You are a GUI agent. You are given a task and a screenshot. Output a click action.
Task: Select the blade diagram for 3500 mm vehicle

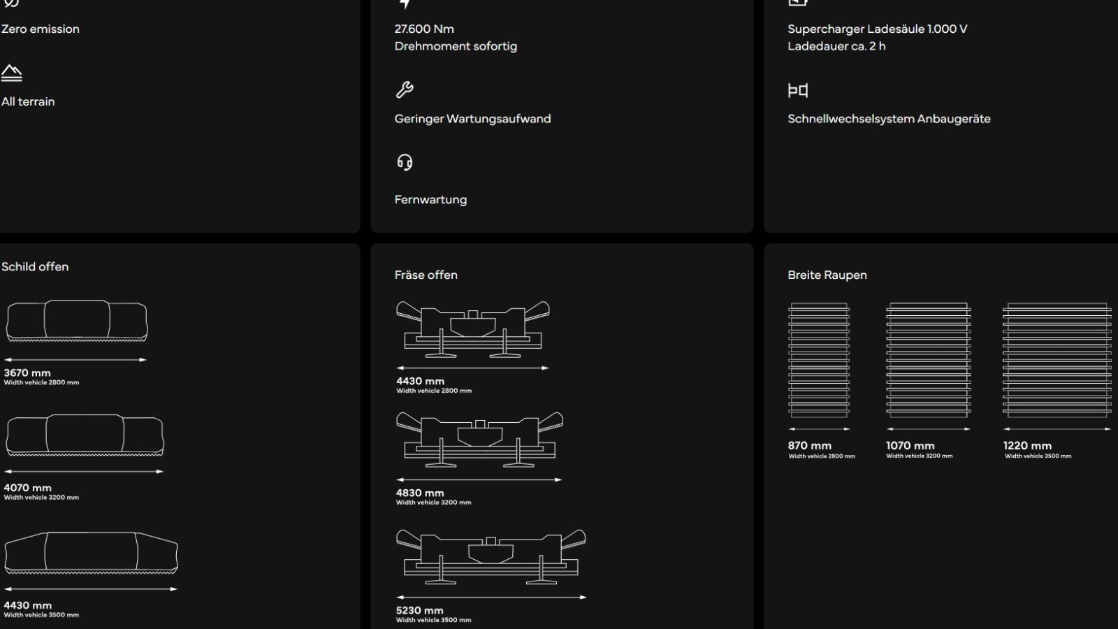91,553
